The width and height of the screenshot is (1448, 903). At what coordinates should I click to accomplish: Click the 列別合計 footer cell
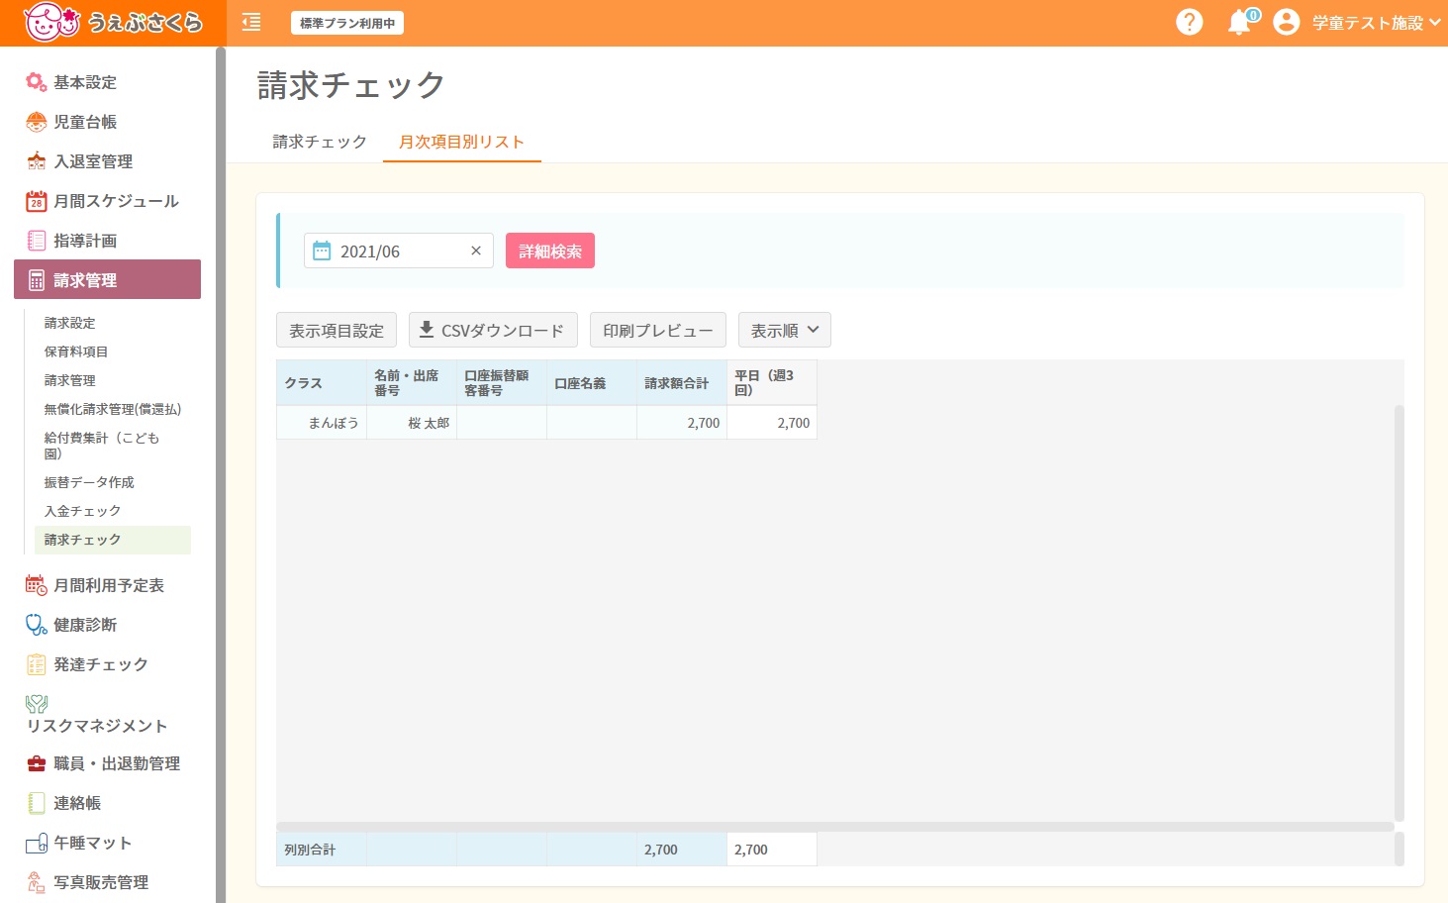tap(322, 850)
